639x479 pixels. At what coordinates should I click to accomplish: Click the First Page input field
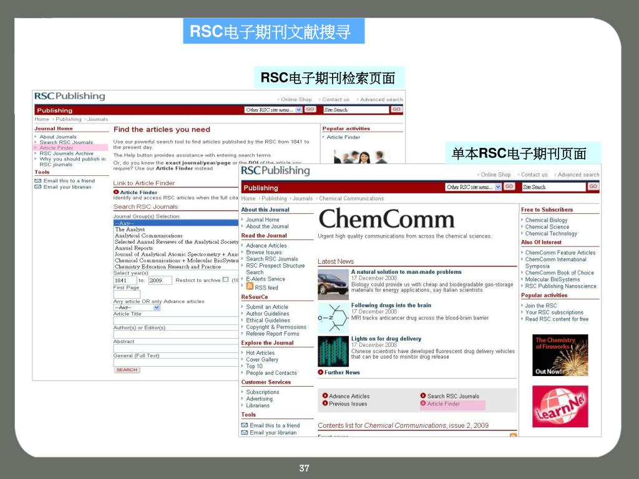[x=127, y=294]
